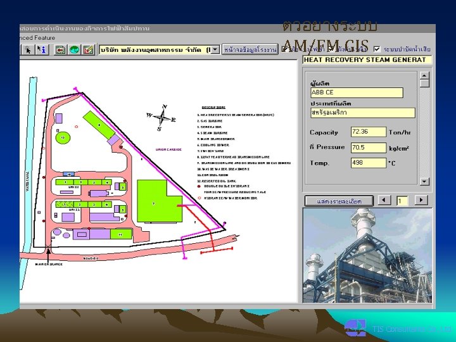456x342 pixels.
Task: Click the green building 11 near entrance
Action: [121, 234]
